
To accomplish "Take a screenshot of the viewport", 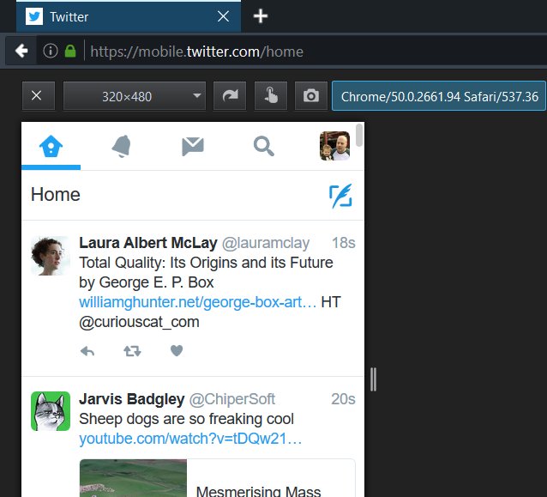I will coord(311,95).
